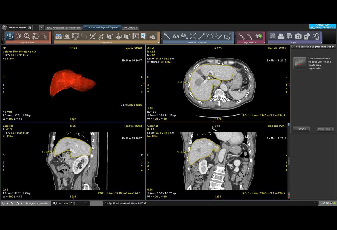Open the Image compression Low Lossy dropdown
Image resolution: width=337 pixels, height=230 pixels.
(x=70, y=203)
